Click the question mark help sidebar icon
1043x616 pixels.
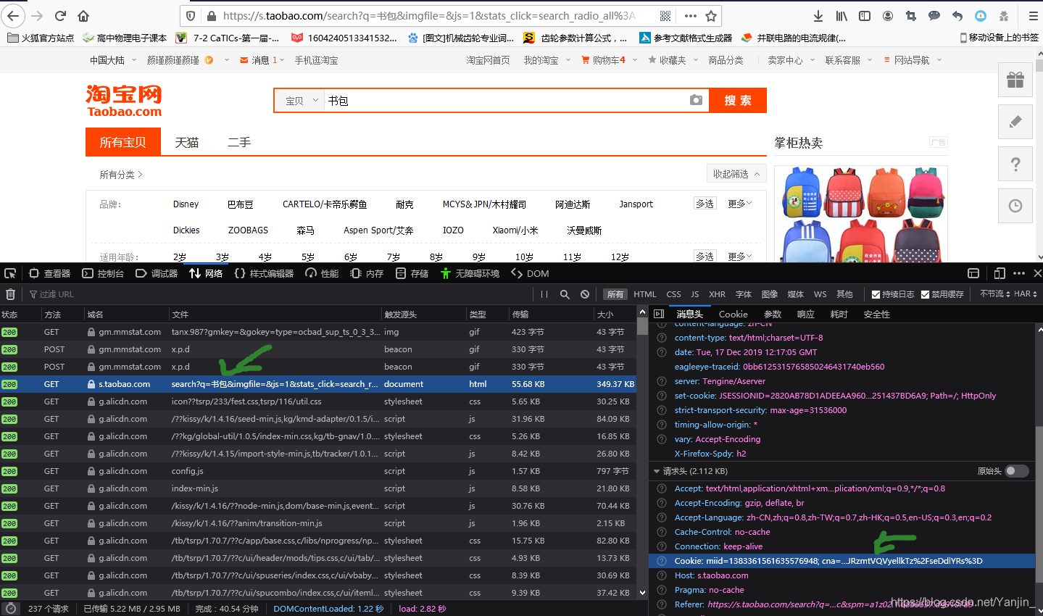[x=1015, y=164]
